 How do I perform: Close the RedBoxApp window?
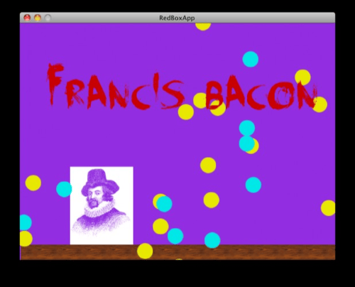coord(27,18)
